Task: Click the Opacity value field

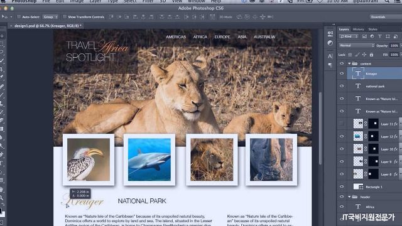Action: (394, 46)
